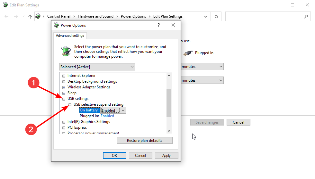Click the search magnifier icon
Viewport: 315px width, 179px height.
(306, 16)
